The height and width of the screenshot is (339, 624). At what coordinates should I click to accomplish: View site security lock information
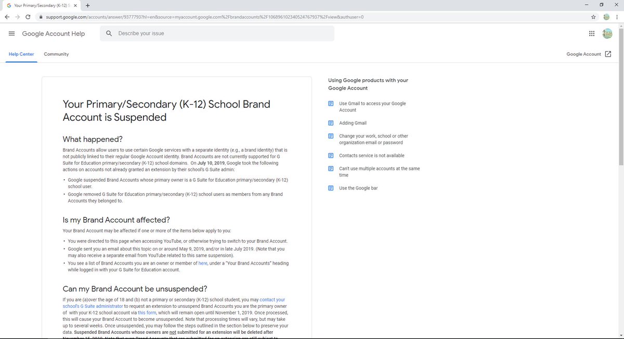[41, 17]
